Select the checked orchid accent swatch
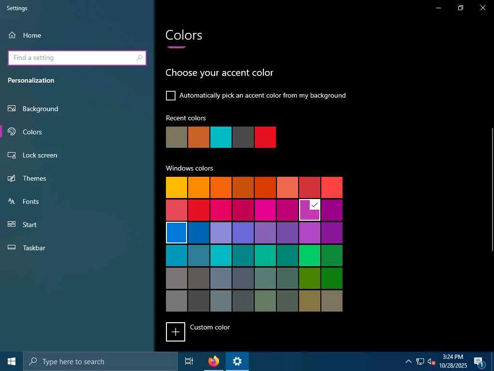This screenshot has width=494, height=371. point(310,210)
